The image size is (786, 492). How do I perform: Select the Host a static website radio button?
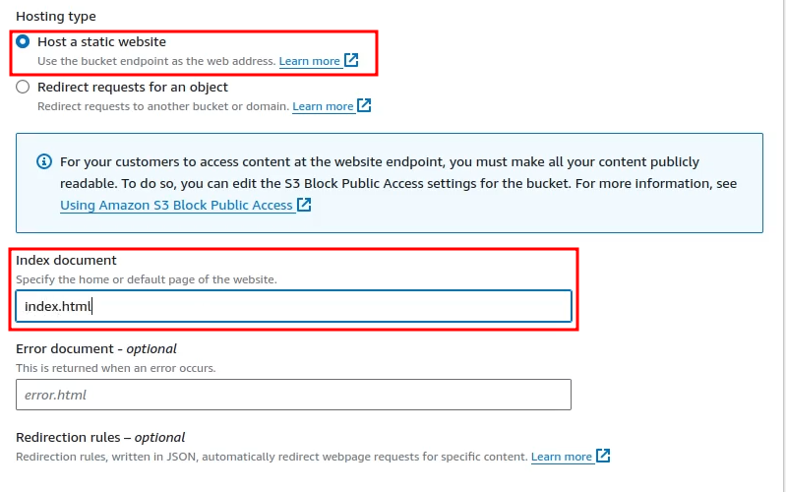pos(23,41)
